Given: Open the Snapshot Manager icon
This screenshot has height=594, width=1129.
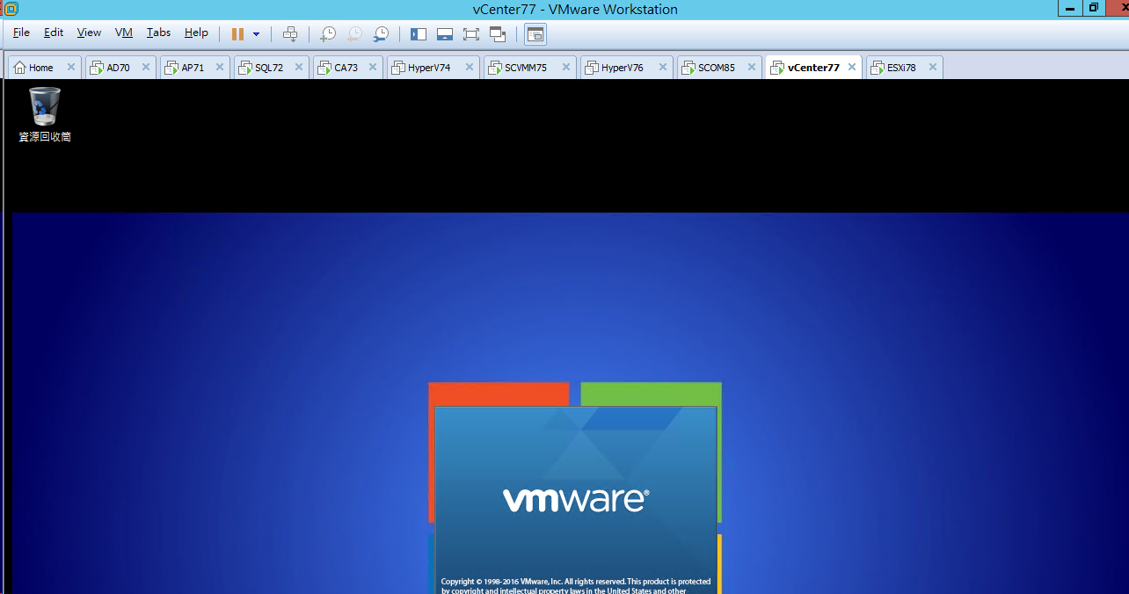Looking at the screenshot, I should tap(381, 34).
